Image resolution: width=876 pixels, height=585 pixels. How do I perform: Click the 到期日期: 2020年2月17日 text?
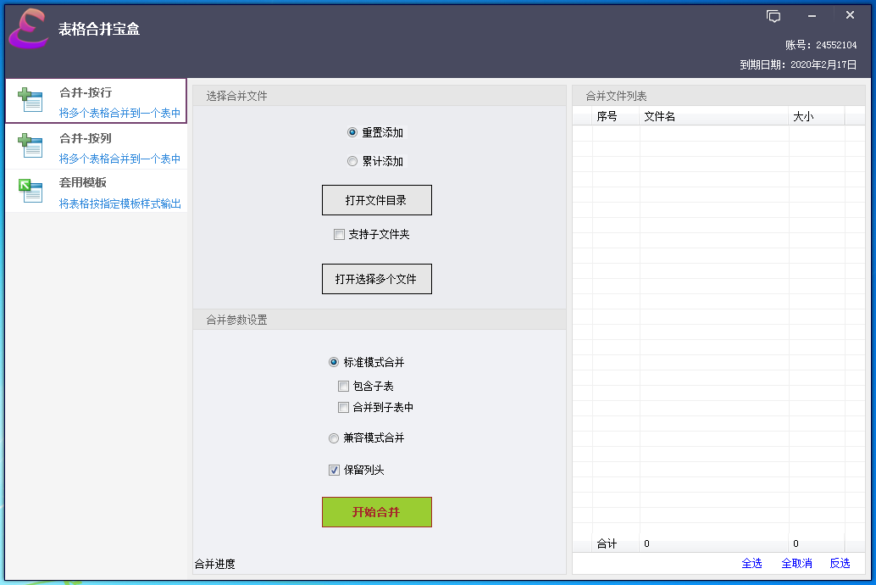click(798, 65)
